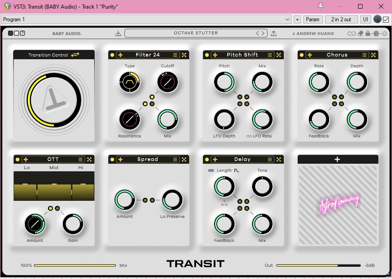Click the Transition Control swap arrows icon
The width and height of the screenshot is (392, 279).
tap(75, 55)
